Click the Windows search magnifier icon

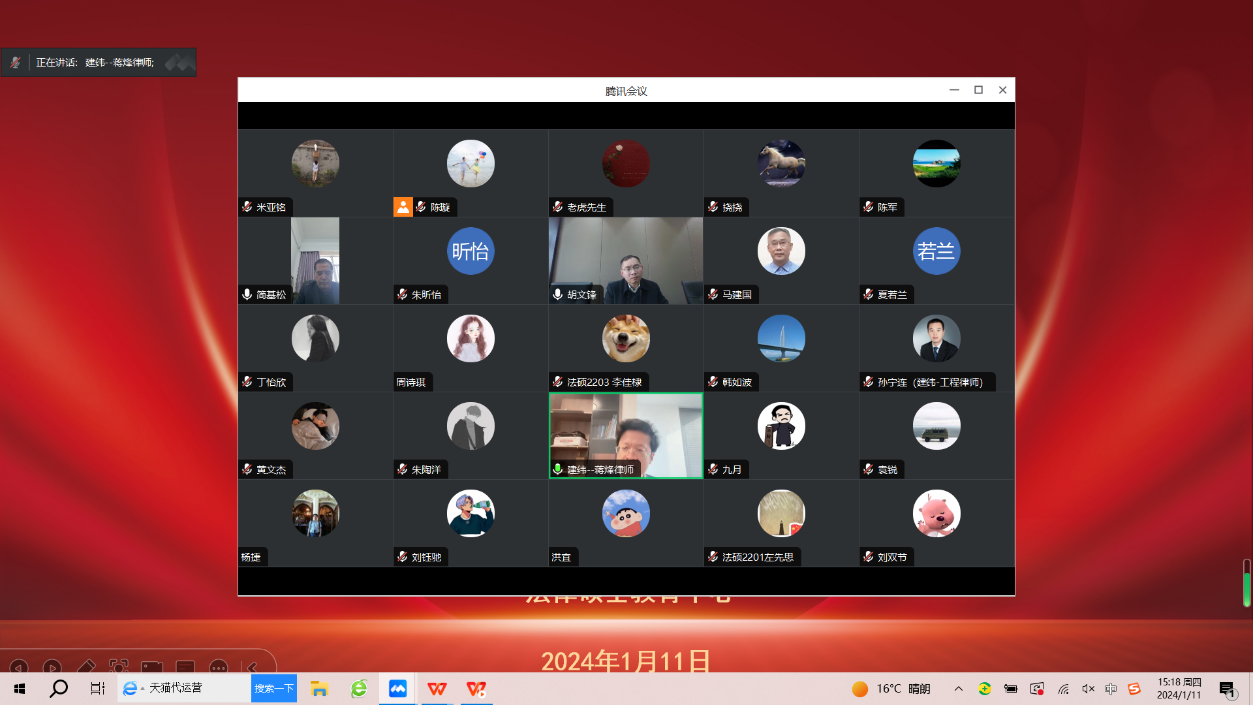click(x=59, y=689)
